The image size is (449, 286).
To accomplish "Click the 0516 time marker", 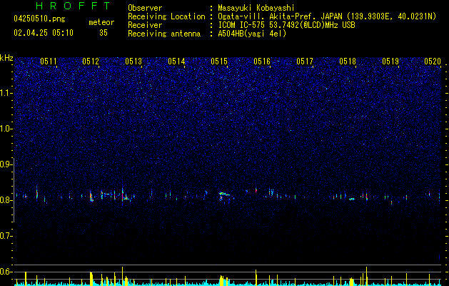I will click(x=262, y=61).
